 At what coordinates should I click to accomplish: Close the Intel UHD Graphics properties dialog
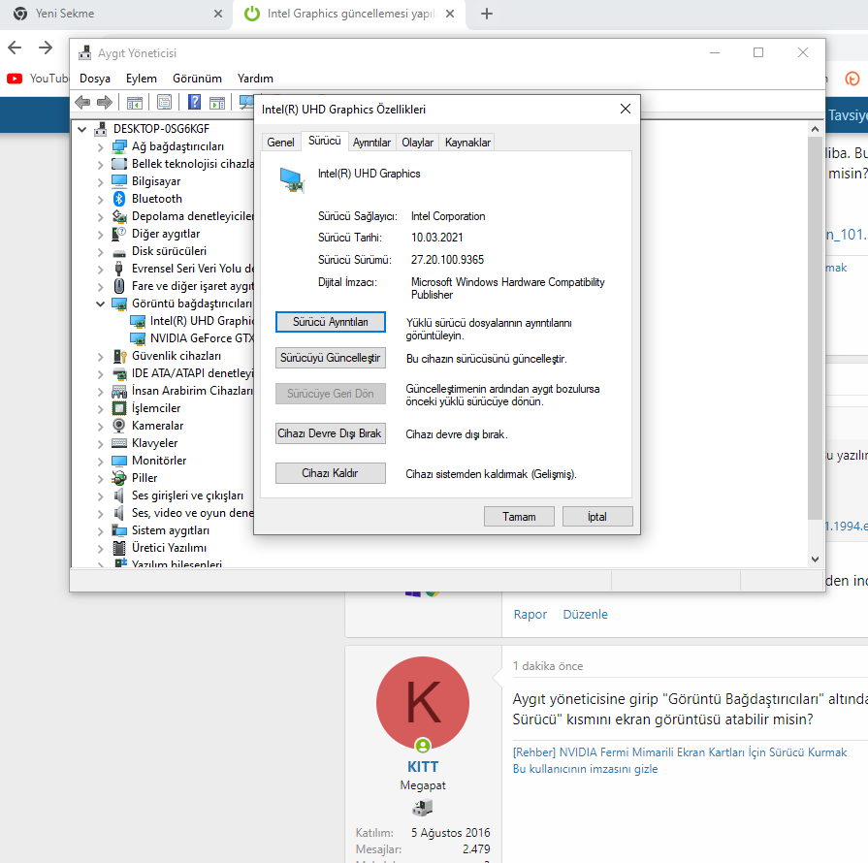tap(626, 109)
